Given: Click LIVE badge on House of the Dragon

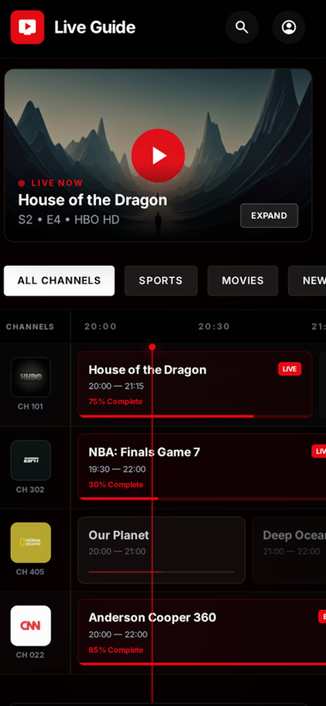Looking at the screenshot, I should (290, 369).
